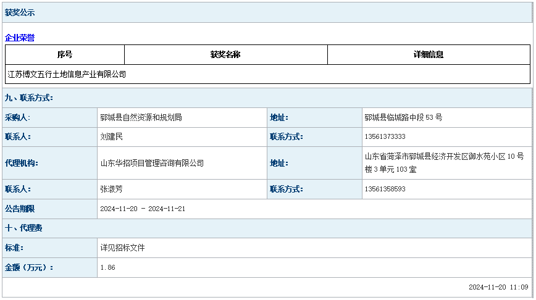The height and width of the screenshot is (300, 536).
Task: Select agency address in 御水苑小区
Action: (x=444, y=163)
